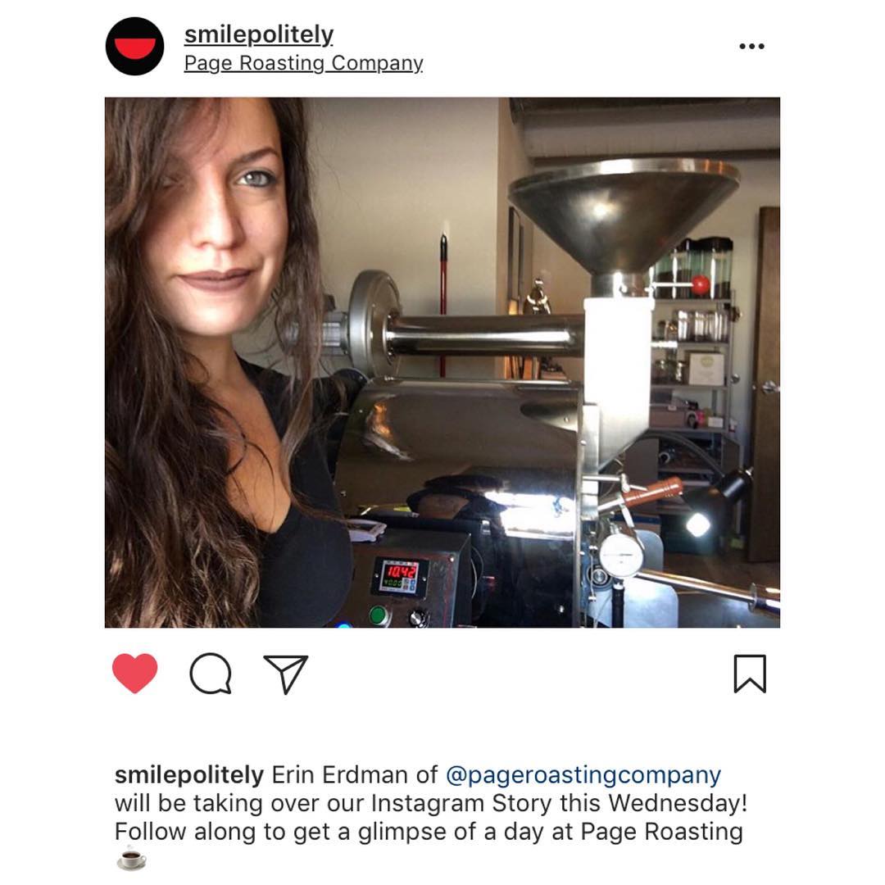The width and height of the screenshot is (885, 885).
Task: Open more options via three-dot menu
Action: pos(751,46)
